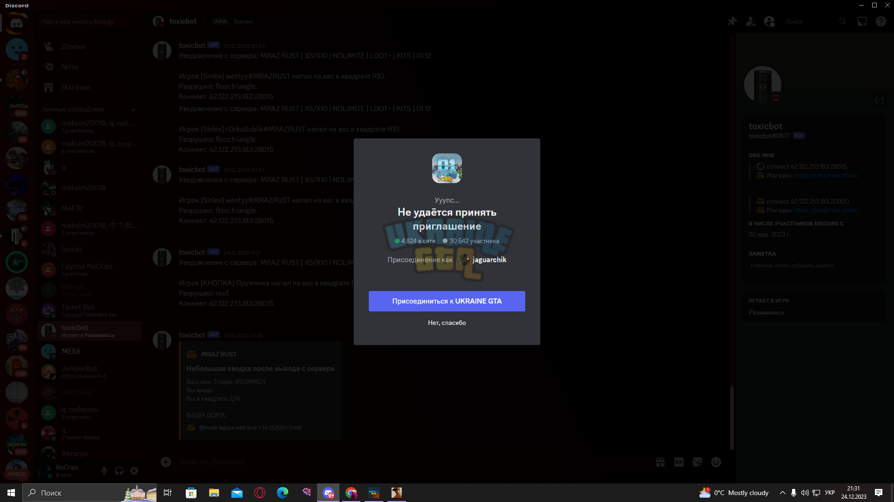Viewport: 894px width, 502px height.
Task: Open #bronyx direct message
Action: [89, 454]
